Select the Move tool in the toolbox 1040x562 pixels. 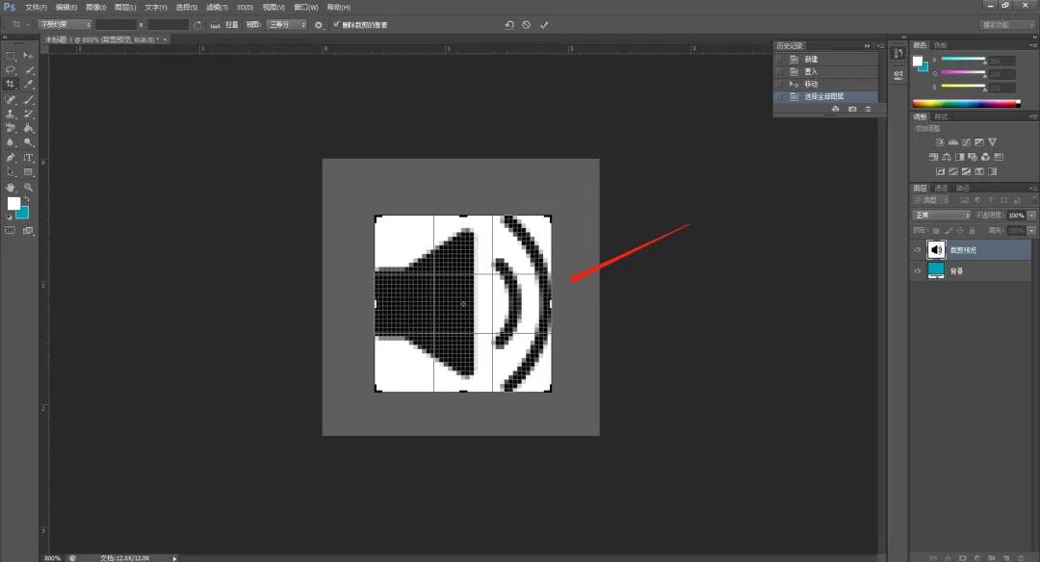click(28, 56)
